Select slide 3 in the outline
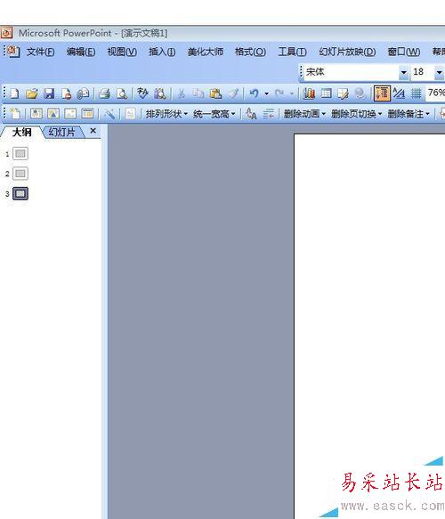This screenshot has height=519, width=445. [20, 194]
